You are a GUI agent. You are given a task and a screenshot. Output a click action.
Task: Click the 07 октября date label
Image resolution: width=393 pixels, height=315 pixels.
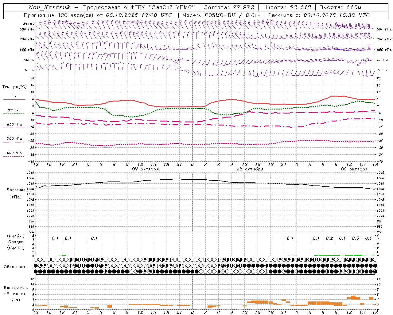146,169
